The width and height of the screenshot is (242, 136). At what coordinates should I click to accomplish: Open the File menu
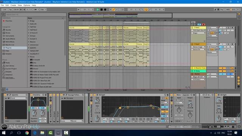(2, 5)
